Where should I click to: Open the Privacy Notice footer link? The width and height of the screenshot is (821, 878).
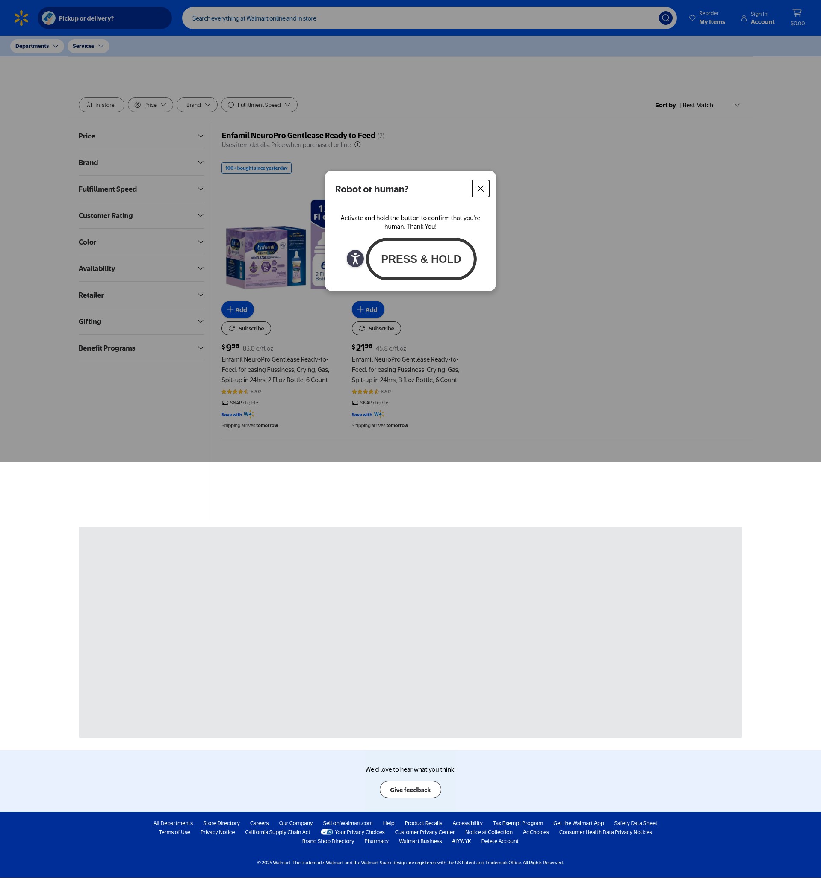point(217,832)
